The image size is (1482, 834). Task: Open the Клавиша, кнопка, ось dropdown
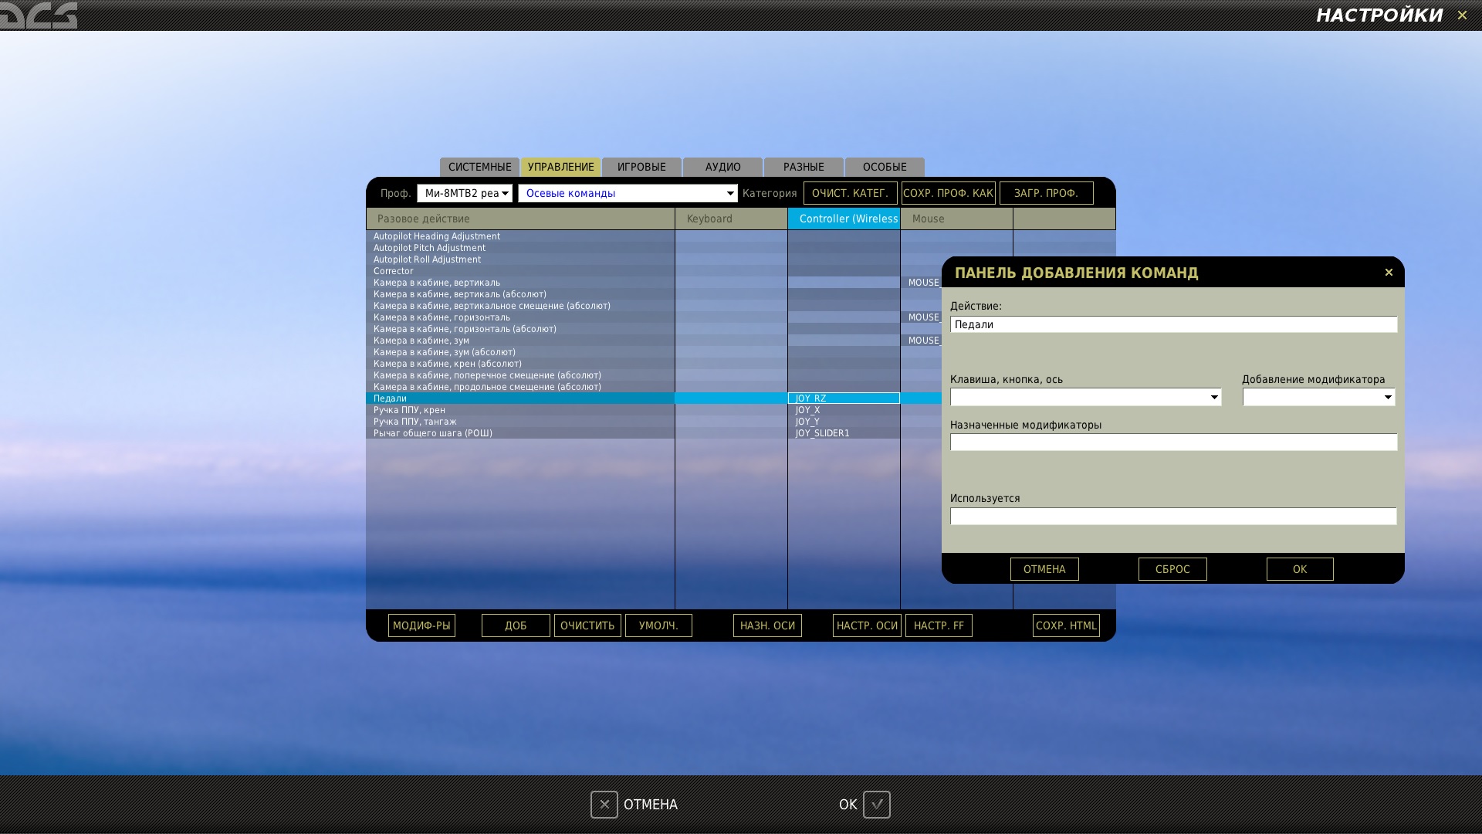[x=1085, y=397]
